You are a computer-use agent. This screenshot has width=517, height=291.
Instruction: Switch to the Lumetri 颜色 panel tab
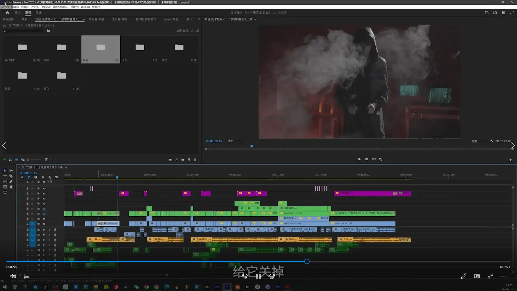click(171, 19)
